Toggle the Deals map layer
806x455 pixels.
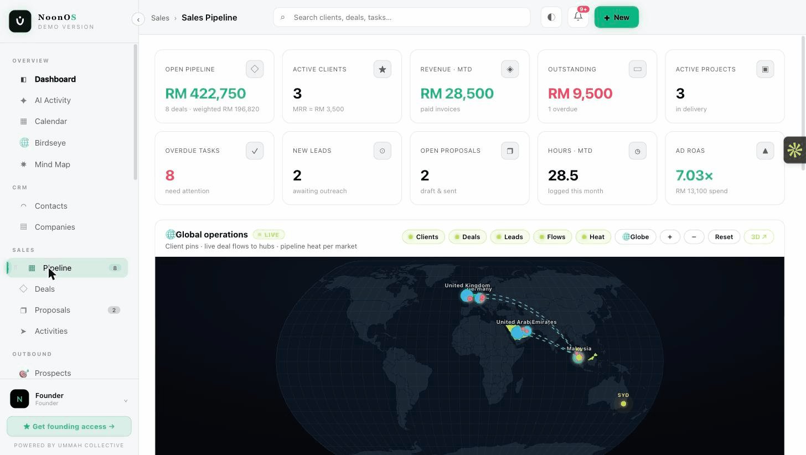(467, 237)
